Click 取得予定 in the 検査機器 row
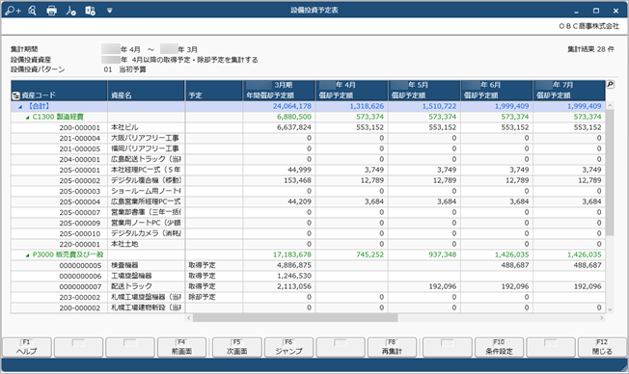The height and width of the screenshot is (374, 629). [203, 265]
